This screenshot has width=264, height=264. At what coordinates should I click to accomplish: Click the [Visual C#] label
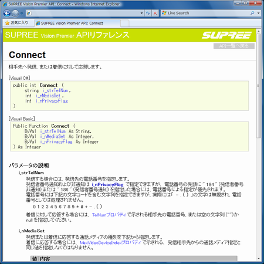(19, 78)
